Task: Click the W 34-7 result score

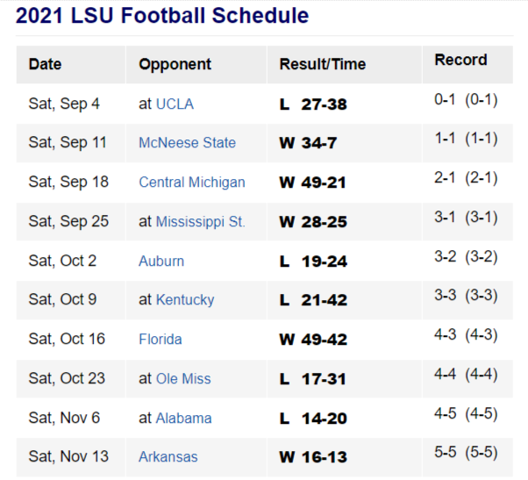Action: pyautogui.click(x=308, y=143)
